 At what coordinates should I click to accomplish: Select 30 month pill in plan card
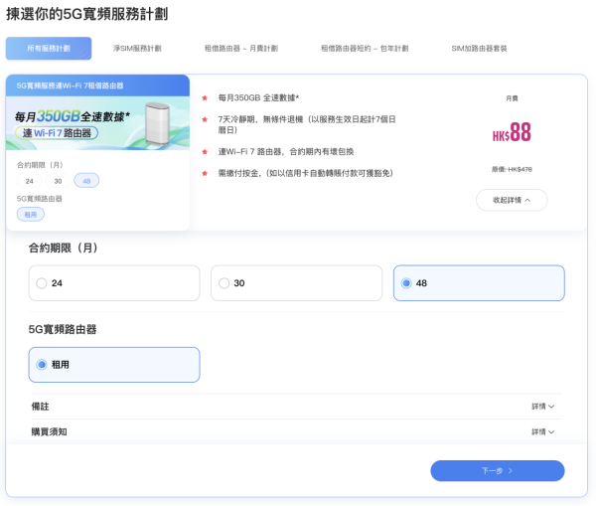pyautogui.click(x=58, y=181)
